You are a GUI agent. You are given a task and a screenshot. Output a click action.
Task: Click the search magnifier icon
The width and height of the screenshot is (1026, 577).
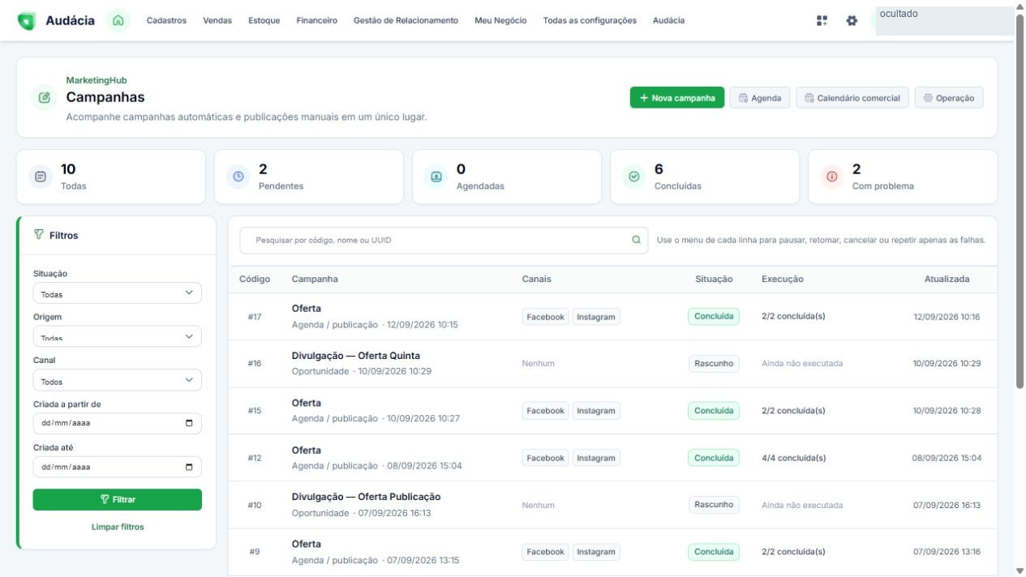click(636, 240)
